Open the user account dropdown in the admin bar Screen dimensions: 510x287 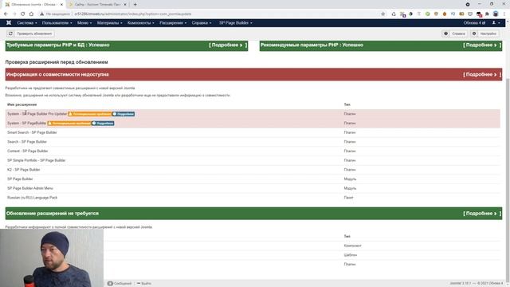click(x=496, y=23)
